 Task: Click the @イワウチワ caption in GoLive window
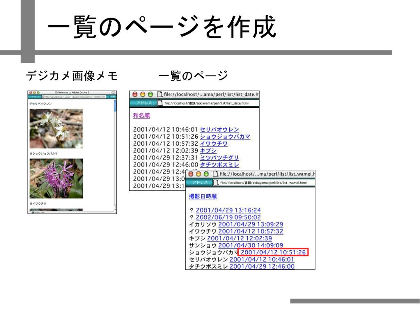(x=38, y=203)
